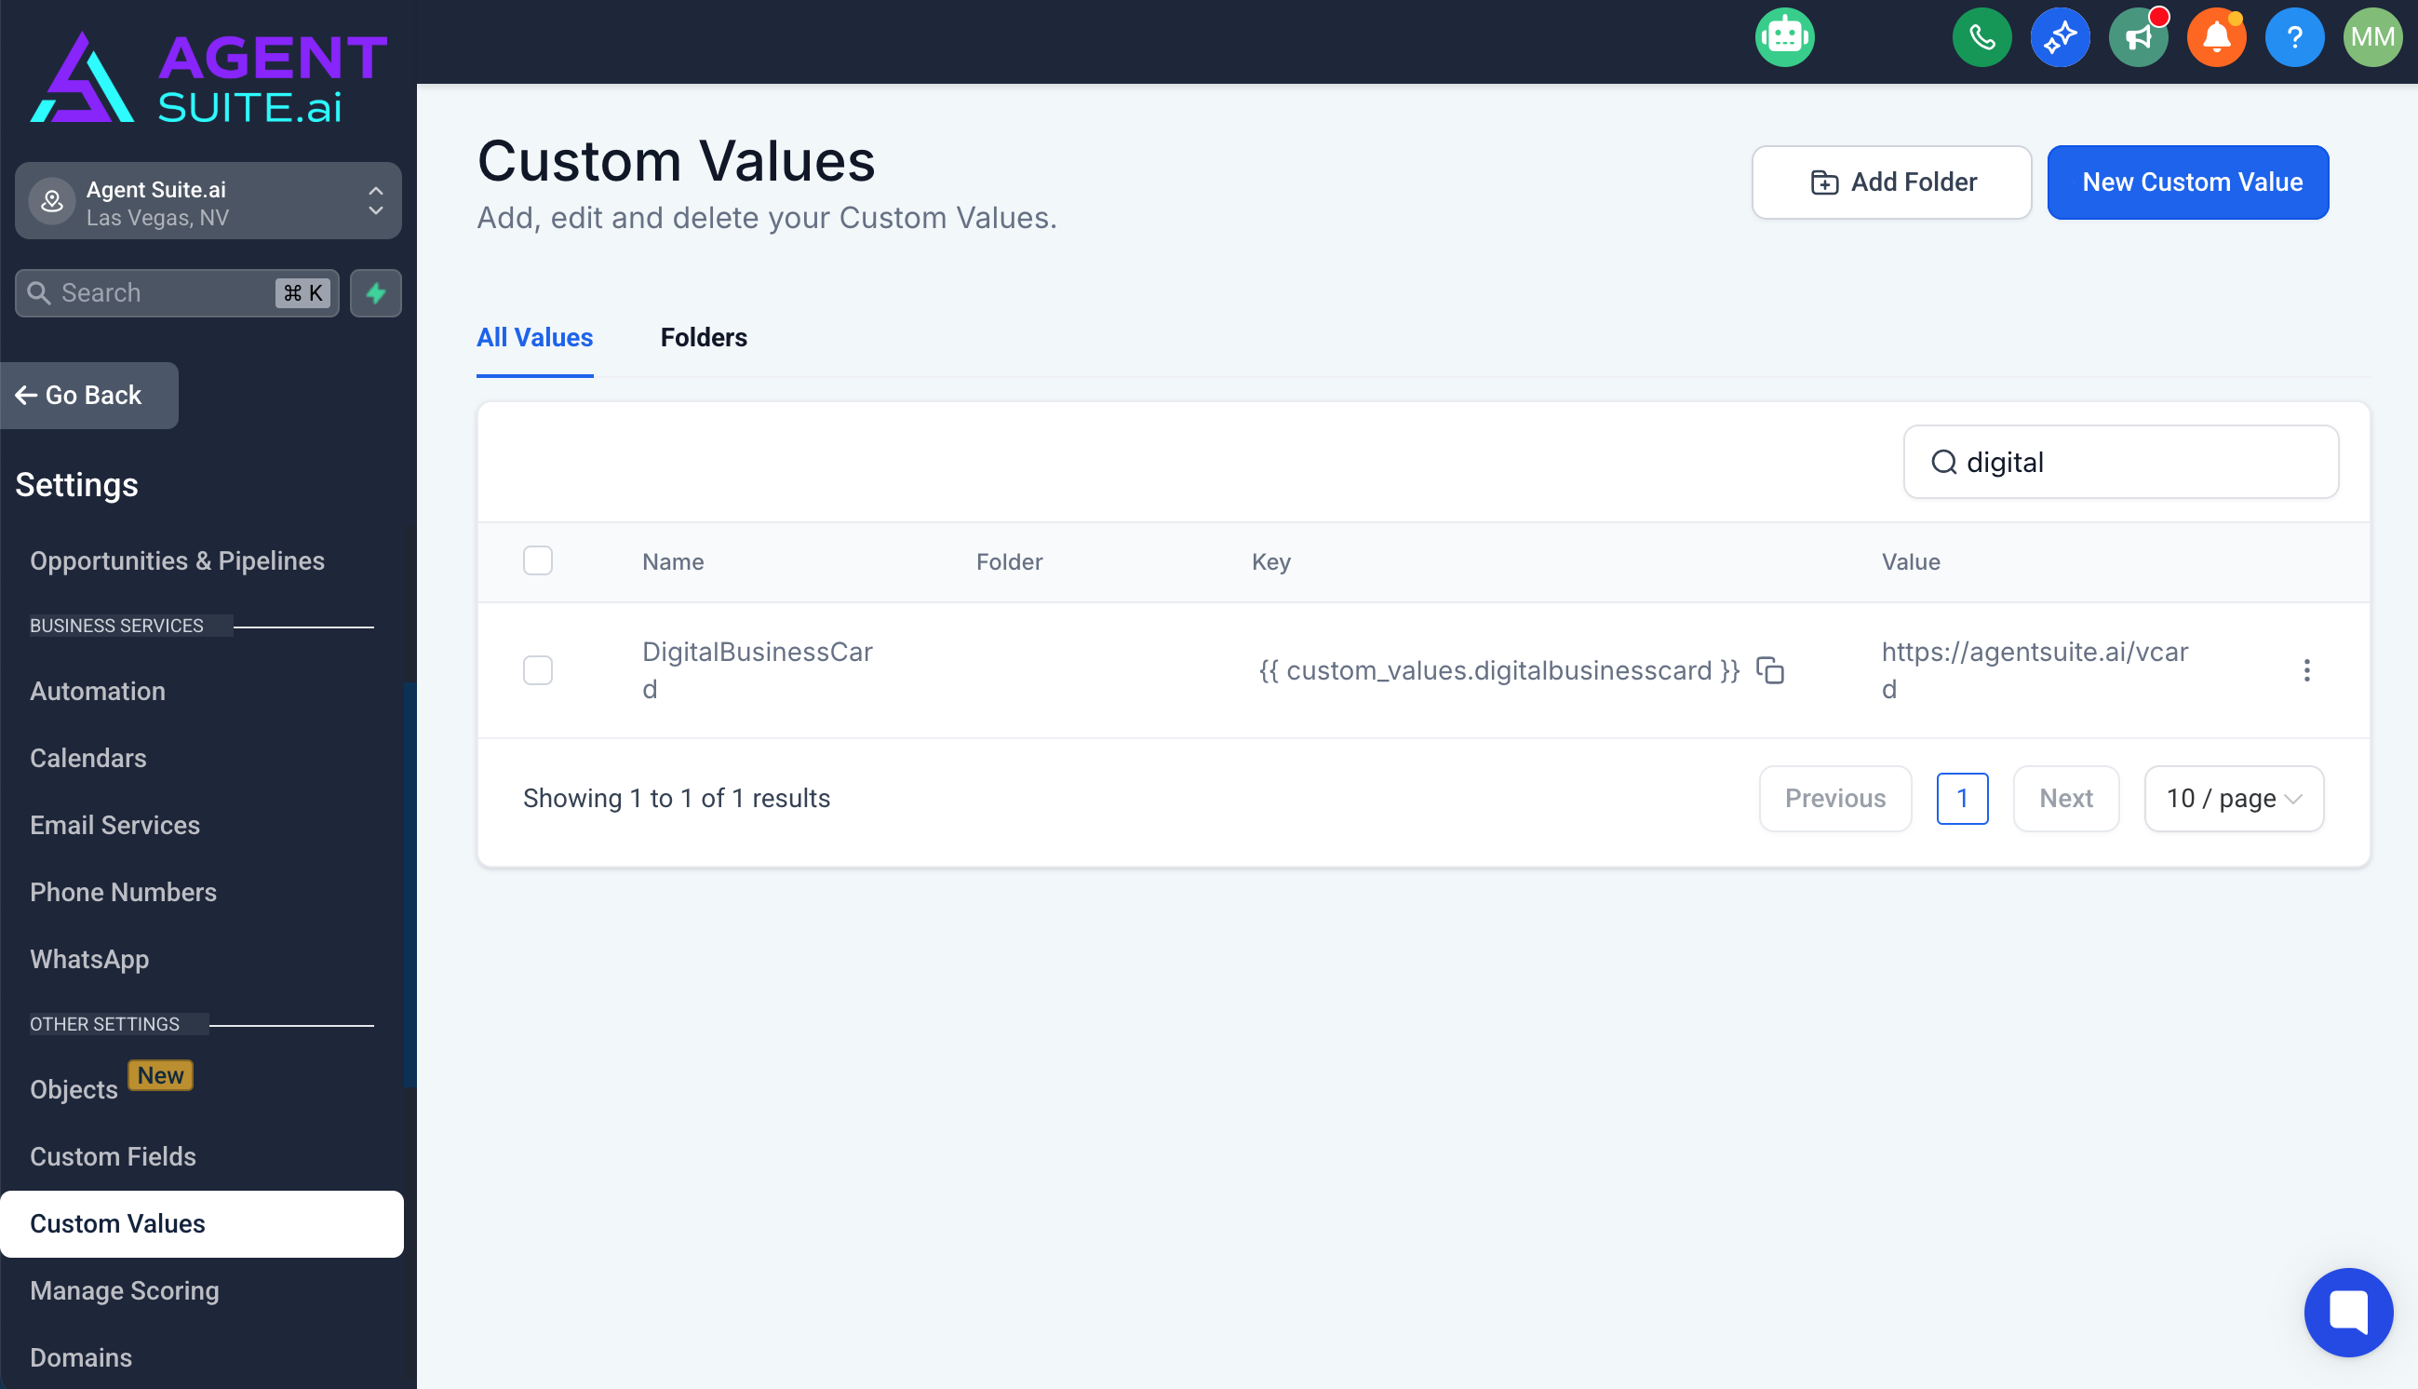Click the New Custom Value button
The image size is (2418, 1389).
pyautogui.click(x=2187, y=182)
